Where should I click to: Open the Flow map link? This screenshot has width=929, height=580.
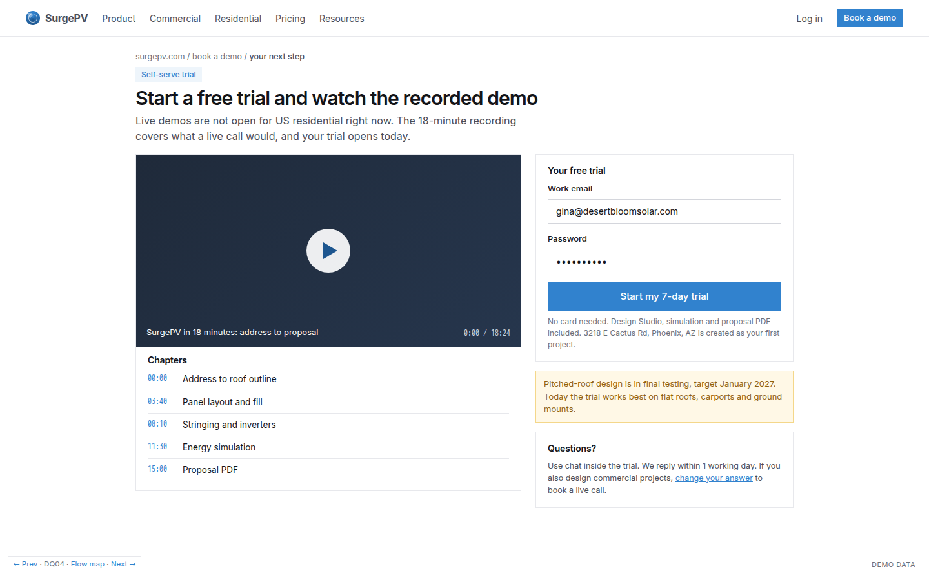coord(88,564)
